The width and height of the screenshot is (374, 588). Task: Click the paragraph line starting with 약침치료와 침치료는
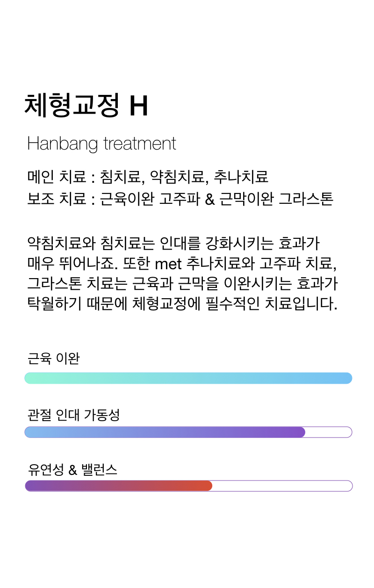[x=173, y=243]
